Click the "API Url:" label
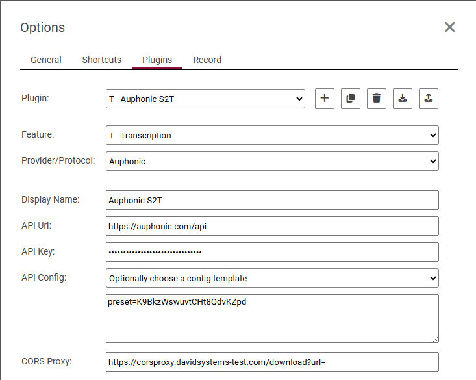476x380 pixels. tap(36, 225)
